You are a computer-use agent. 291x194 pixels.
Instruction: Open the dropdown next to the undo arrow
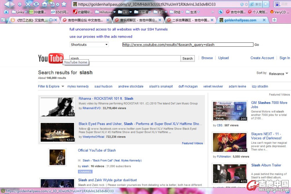[57, 4]
